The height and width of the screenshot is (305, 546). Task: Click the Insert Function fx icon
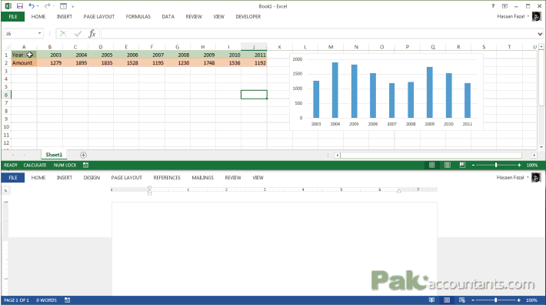tap(92, 33)
